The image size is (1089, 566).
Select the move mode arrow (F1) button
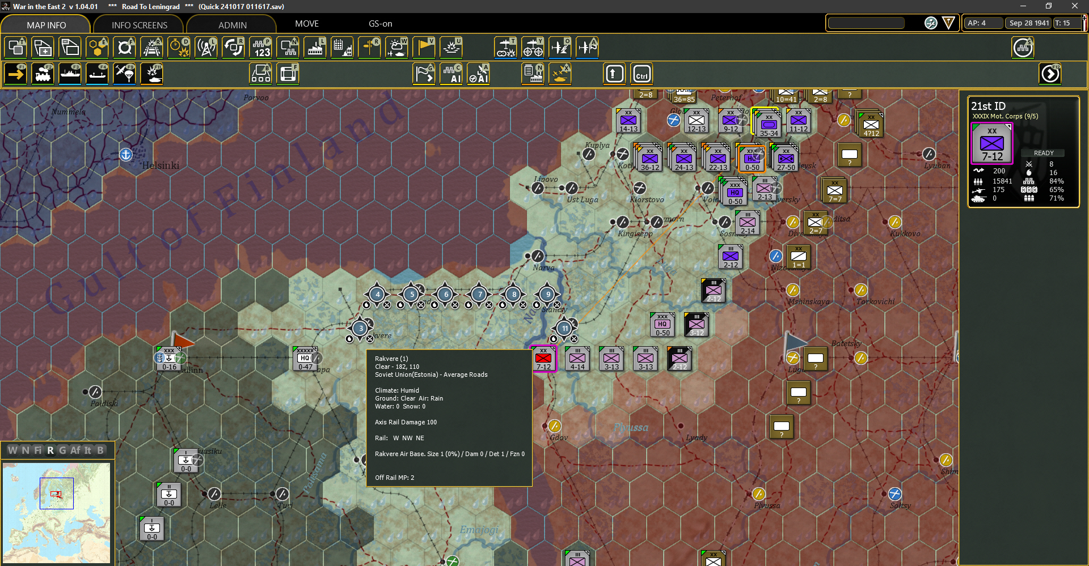point(15,74)
